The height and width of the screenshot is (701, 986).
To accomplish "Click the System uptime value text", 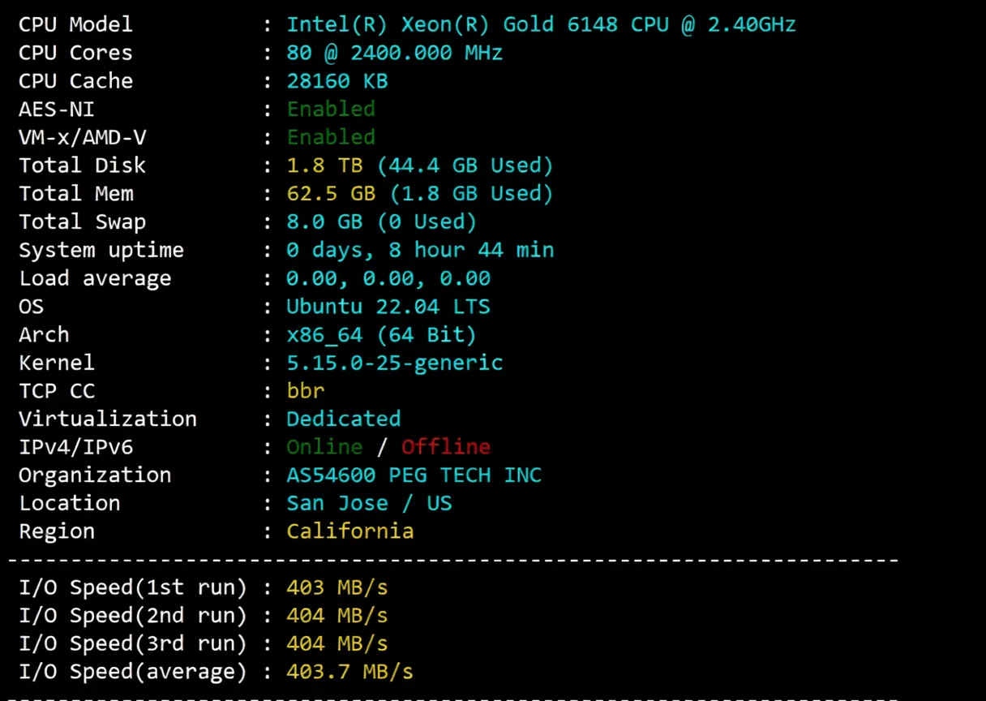I will [420, 250].
